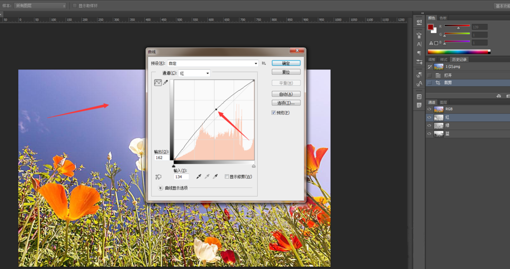510x269 pixels.
Task: Open the preset options menu icon
Action: 264,63
